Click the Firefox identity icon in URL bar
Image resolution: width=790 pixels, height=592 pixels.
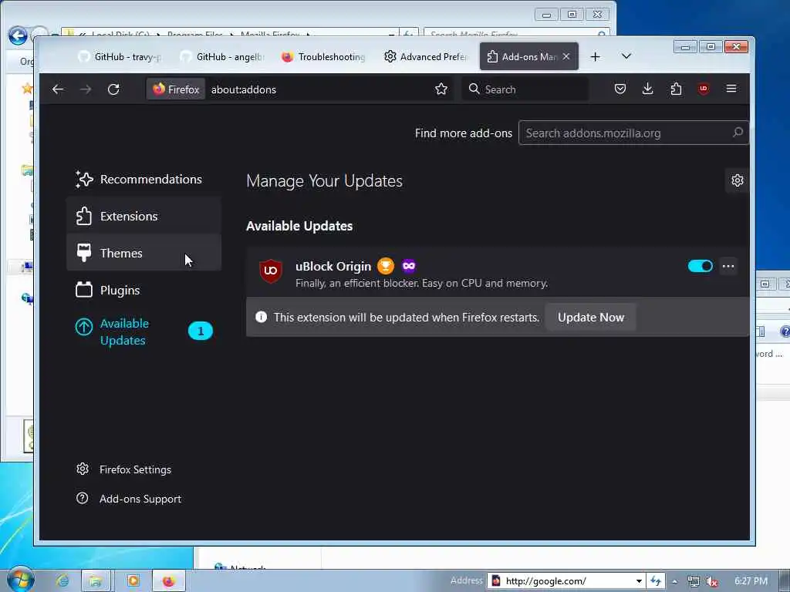tap(176, 89)
